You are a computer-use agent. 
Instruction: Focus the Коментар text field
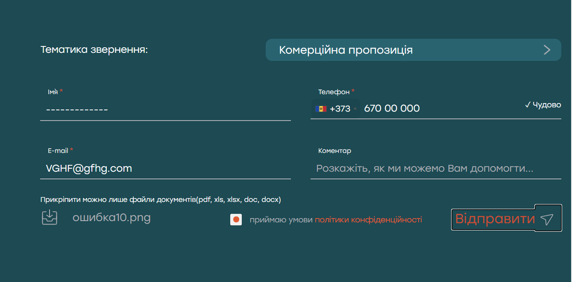pos(436,168)
